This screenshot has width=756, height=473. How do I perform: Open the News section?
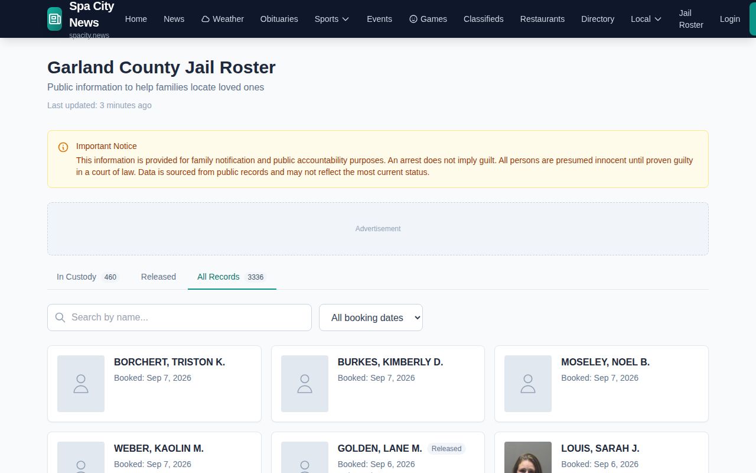(x=174, y=19)
